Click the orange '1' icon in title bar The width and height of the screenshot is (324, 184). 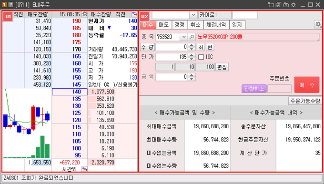click(x=4, y=5)
